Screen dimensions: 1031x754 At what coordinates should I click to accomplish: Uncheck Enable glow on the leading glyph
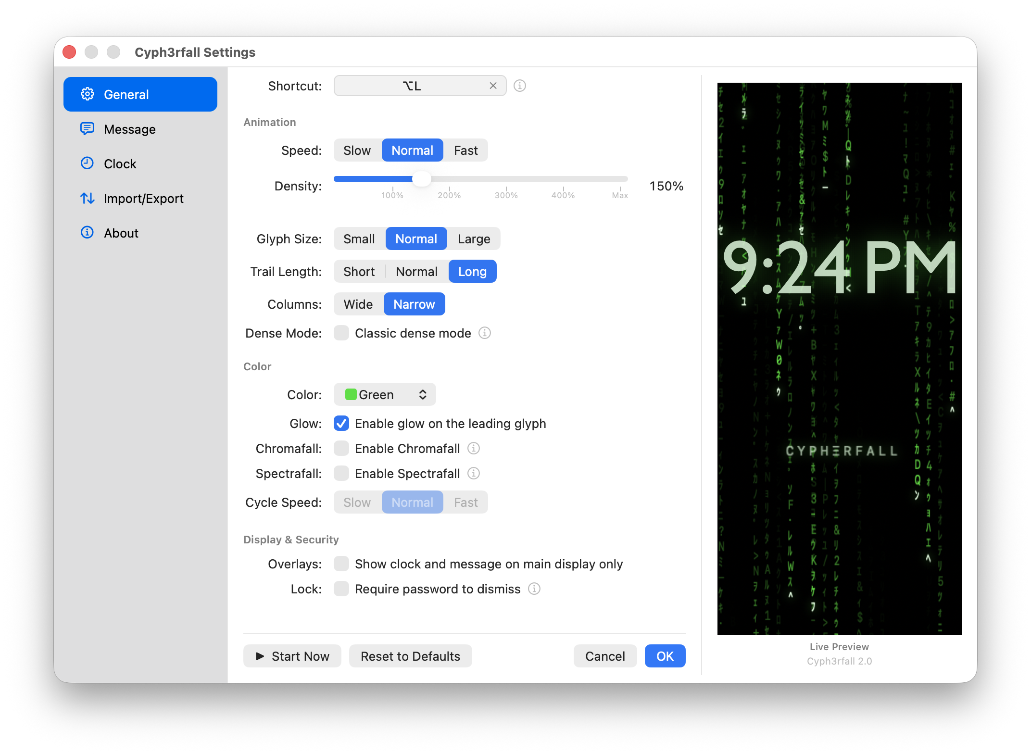[x=341, y=423]
